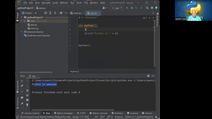Open the Services tool window
The image size is (212, 119).
pyautogui.click(x=147, y=113)
